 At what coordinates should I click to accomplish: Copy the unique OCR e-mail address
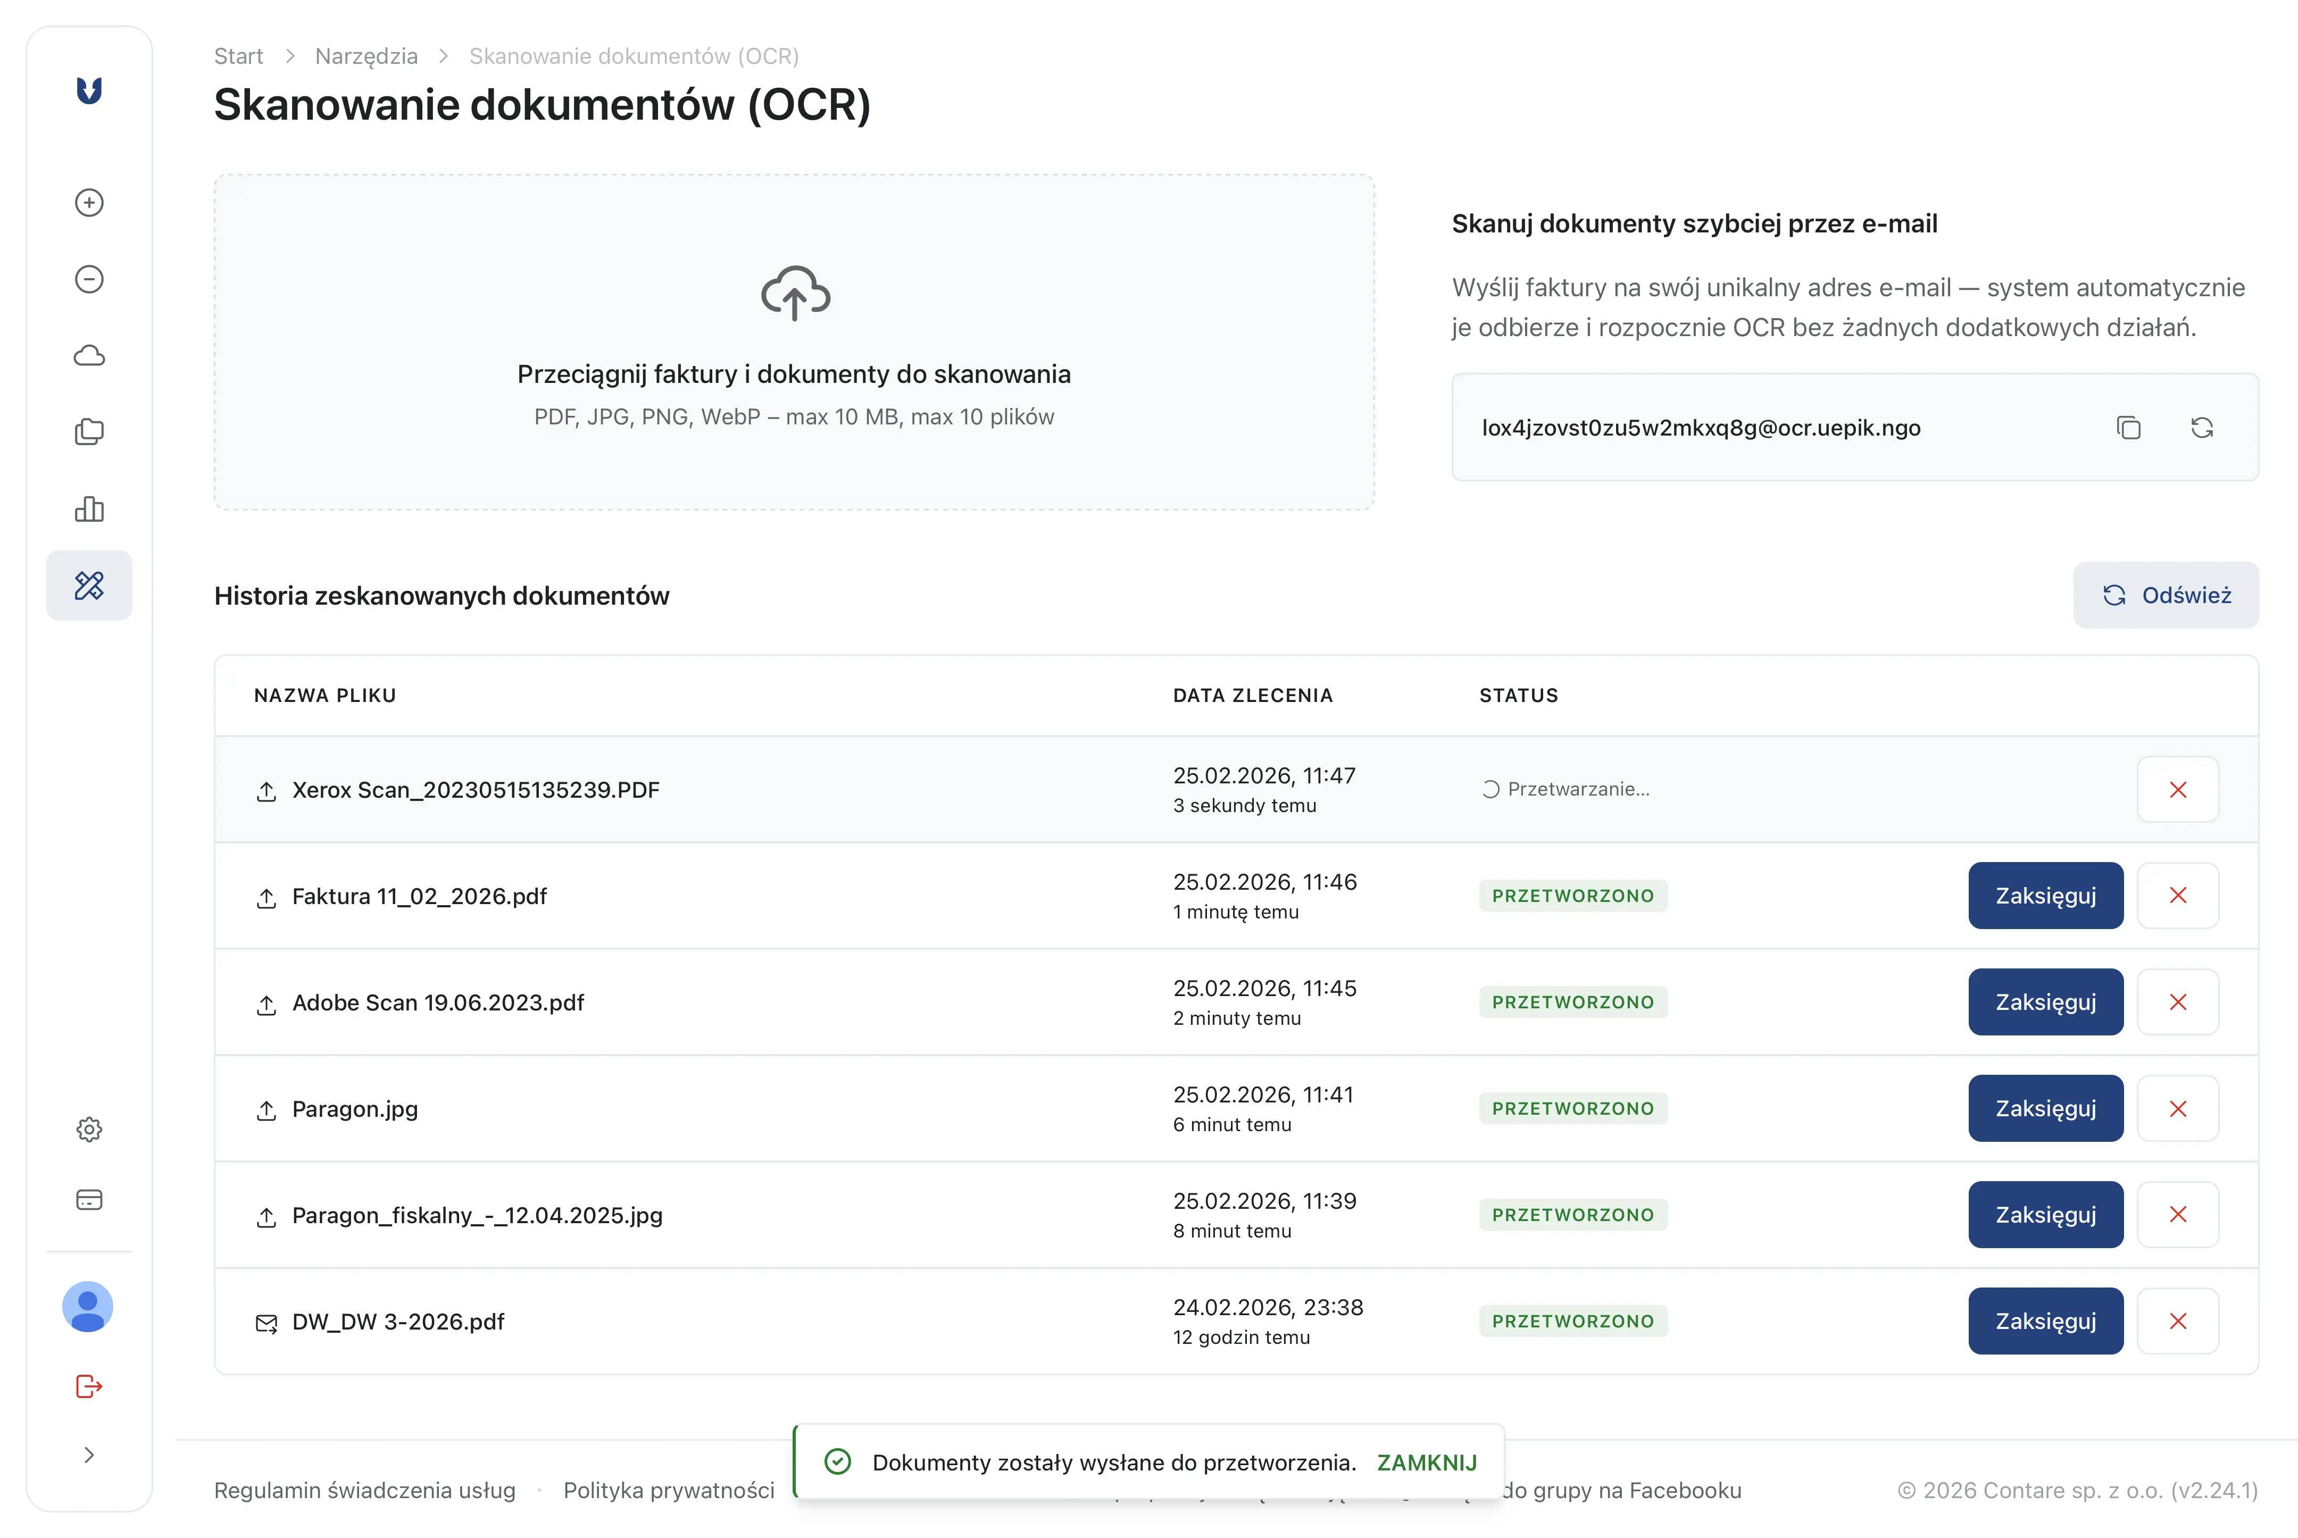(2128, 428)
